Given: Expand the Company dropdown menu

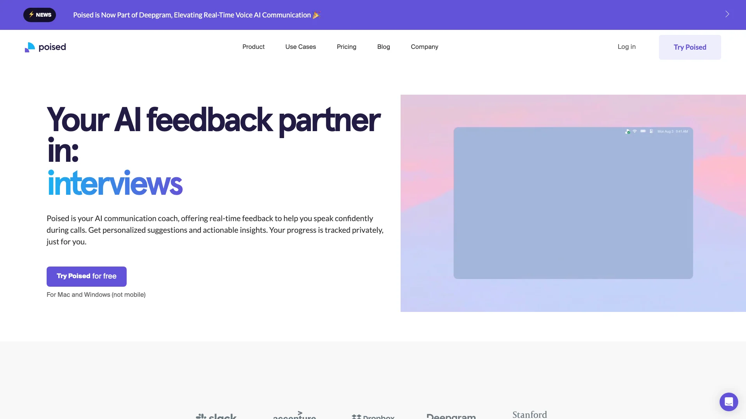Looking at the screenshot, I should (424, 47).
